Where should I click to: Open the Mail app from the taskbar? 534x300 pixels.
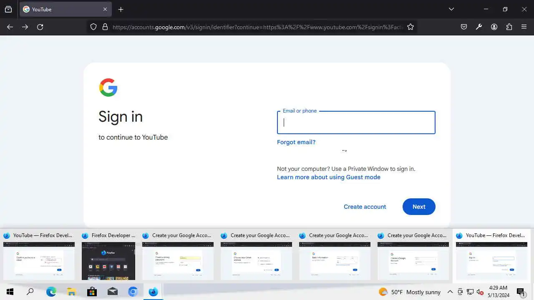(x=112, y=292)
